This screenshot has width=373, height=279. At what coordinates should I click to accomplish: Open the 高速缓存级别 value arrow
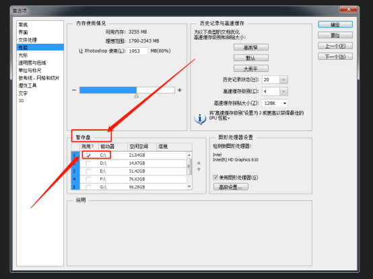[283, 91]
